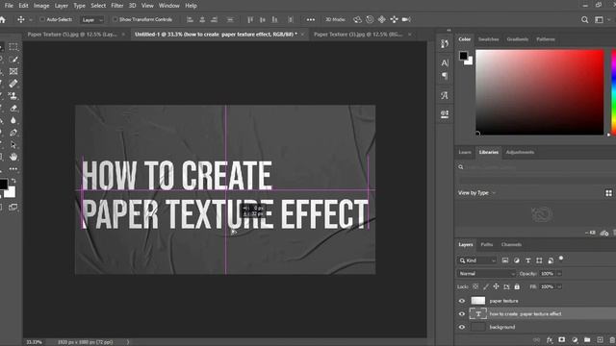The image size is (616, 346).
Task: Toggle filter for type layers T icon
Action: (x=528, y=260)
